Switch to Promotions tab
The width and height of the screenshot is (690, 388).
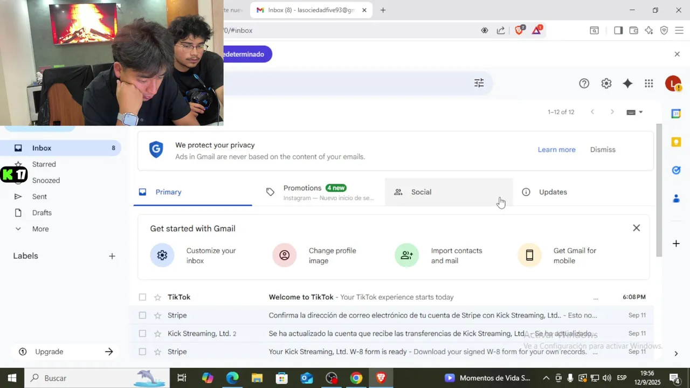coord(320,192)
